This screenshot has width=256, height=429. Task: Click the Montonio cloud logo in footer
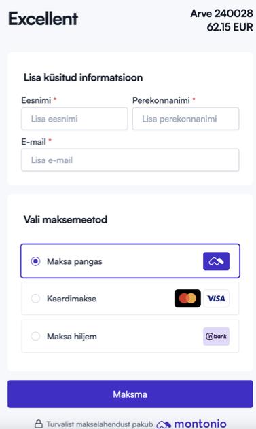click(x=164, y=424)
